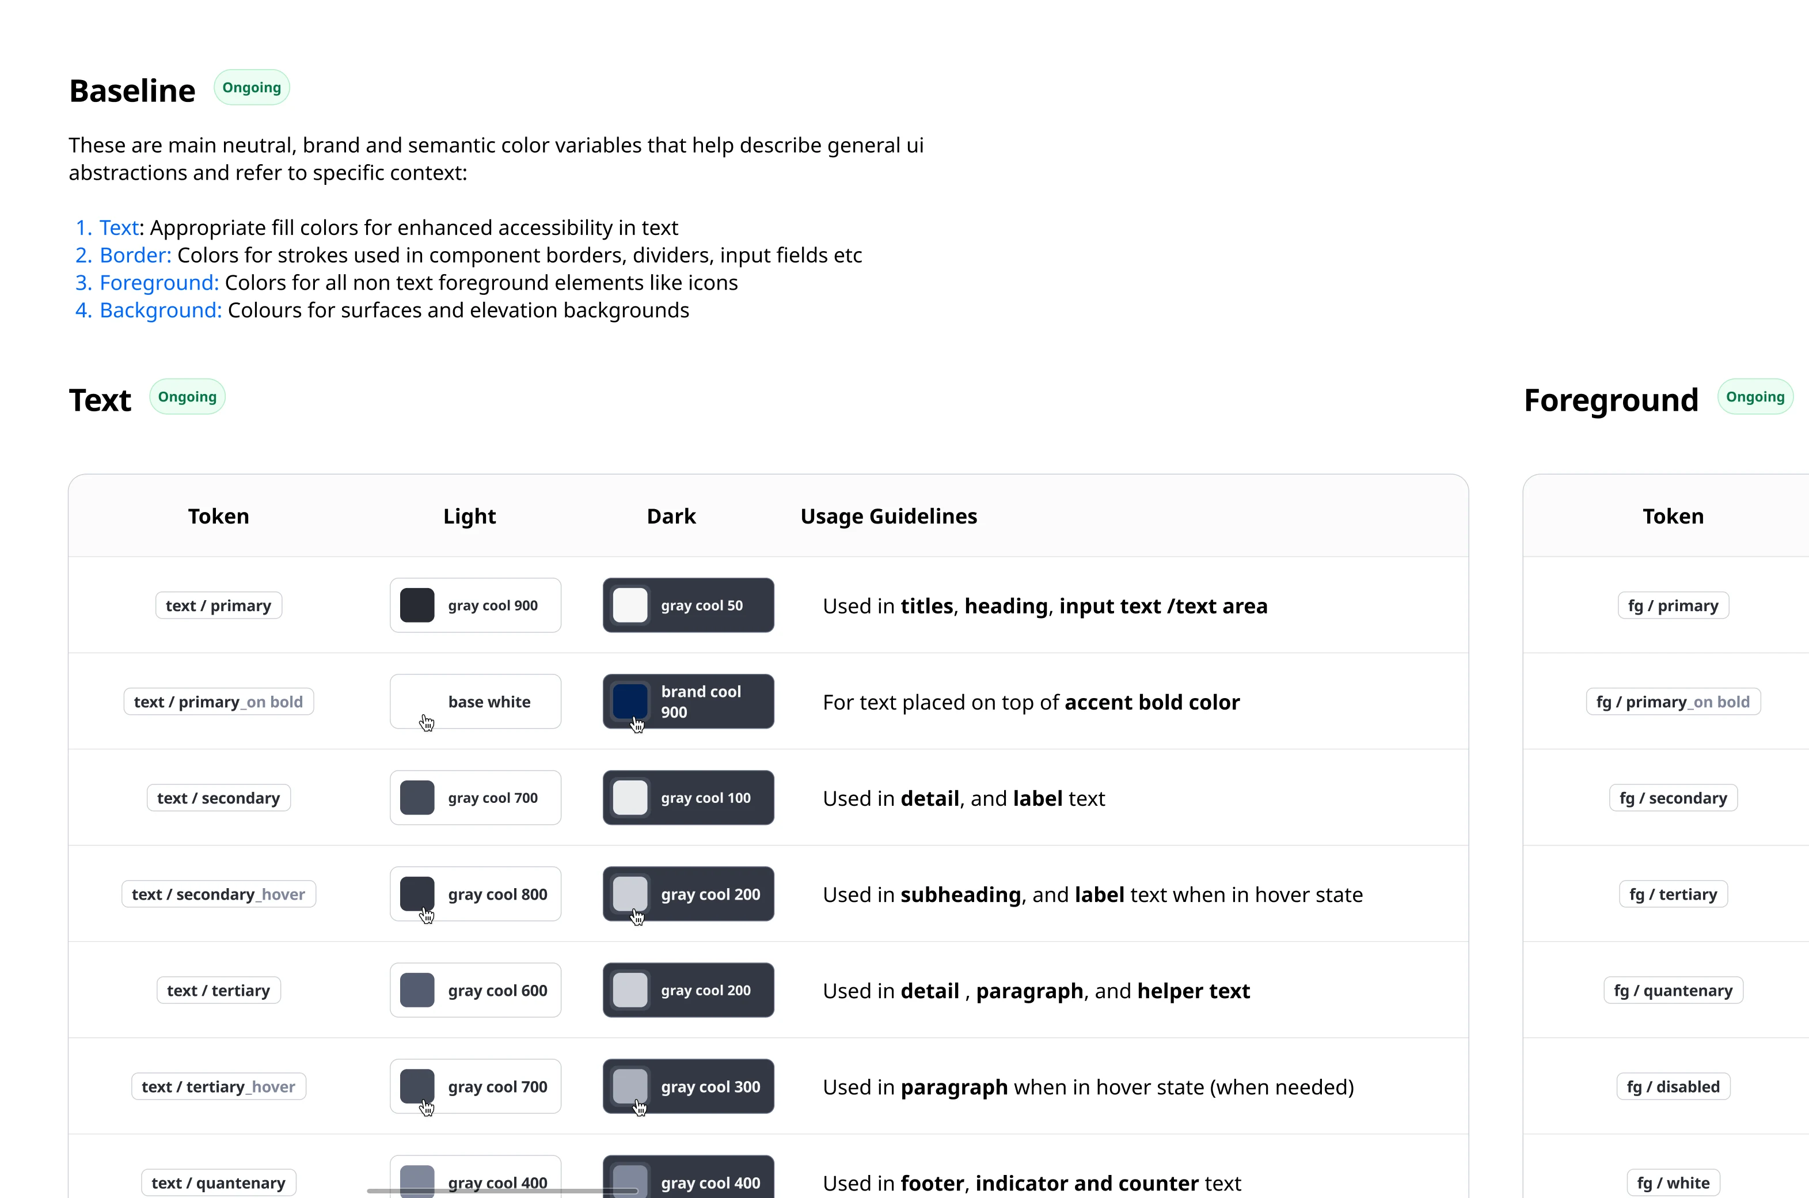Screen dimensions: 1809x1198
Task: Click the Ongoing badge beside Baseline
Action: pyautogui.click(x=251, y=88)
